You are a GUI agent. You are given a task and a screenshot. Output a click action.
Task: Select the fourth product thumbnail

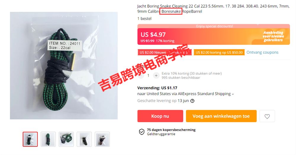point(84,139)
